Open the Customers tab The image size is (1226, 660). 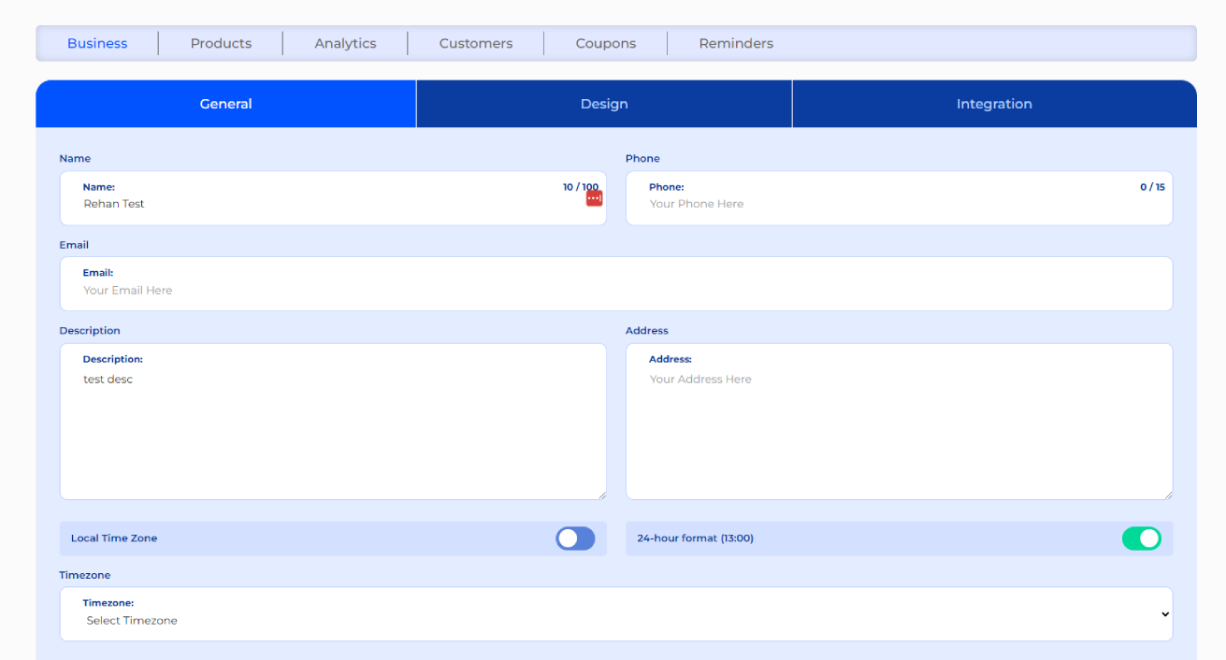tap(475, 44)
